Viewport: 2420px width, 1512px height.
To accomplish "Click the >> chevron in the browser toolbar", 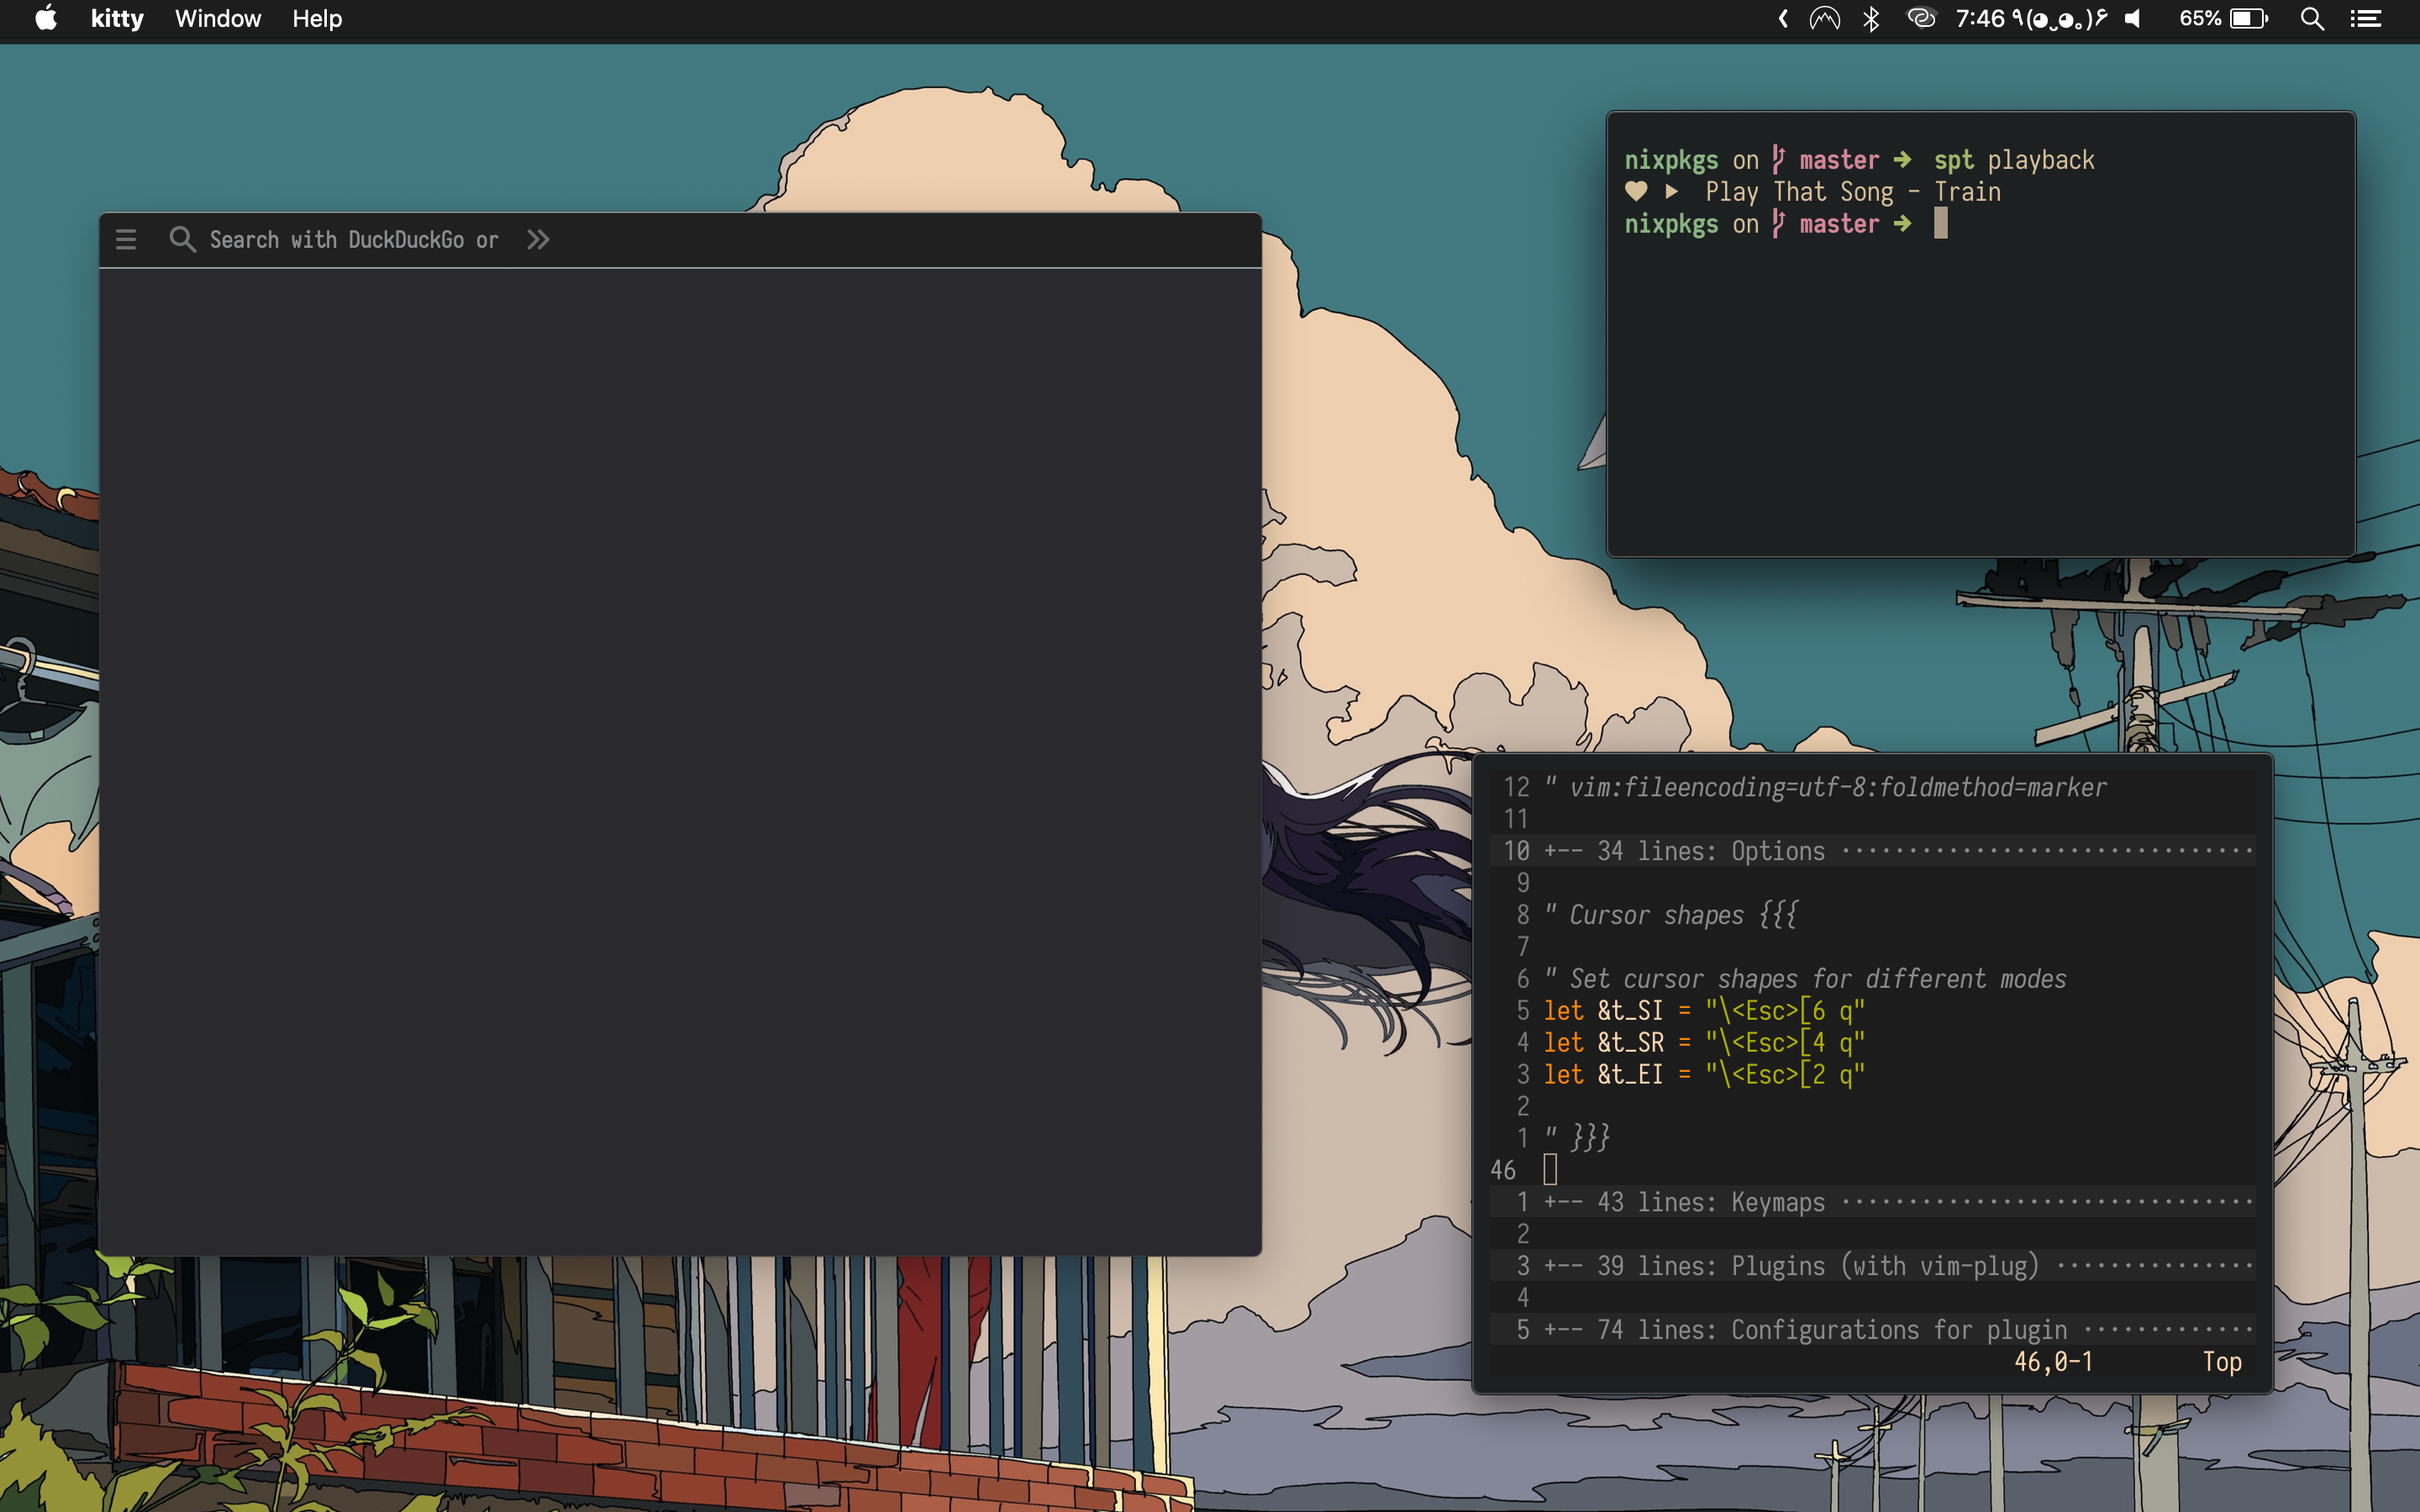I will (x=538, y=239).
